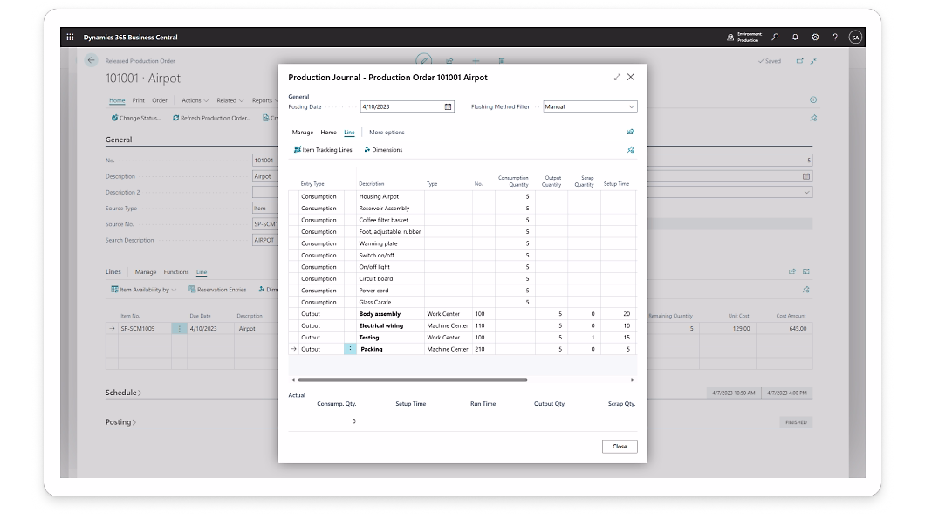The image size is (925, 520).
Task: Click the share icon in the journal tab row
Action: coord(630,132)
